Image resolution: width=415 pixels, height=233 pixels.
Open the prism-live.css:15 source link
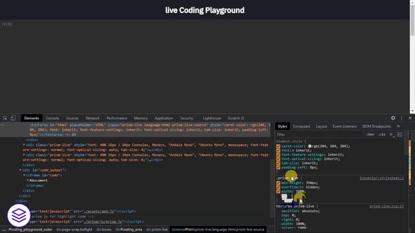point(386,206)
